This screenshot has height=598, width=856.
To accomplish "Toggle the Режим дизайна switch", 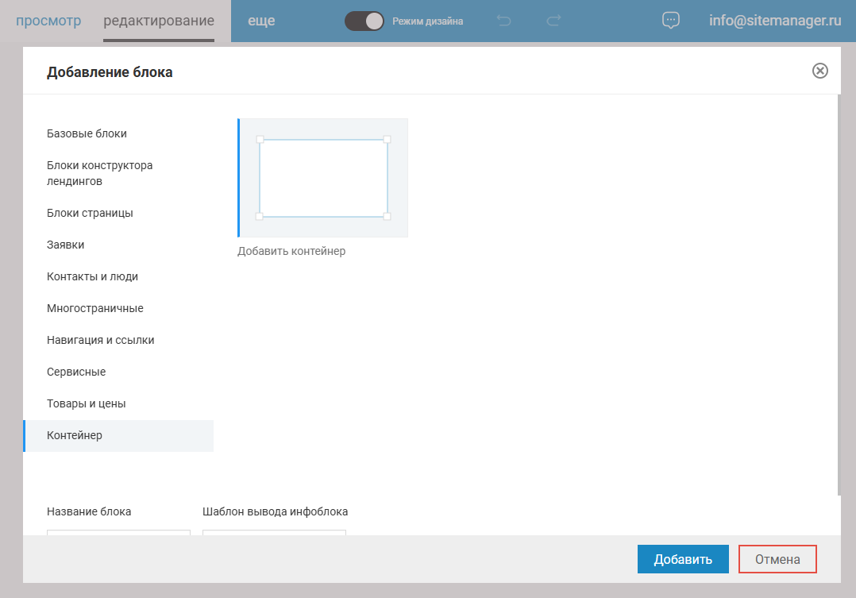I will coord(364,21).
